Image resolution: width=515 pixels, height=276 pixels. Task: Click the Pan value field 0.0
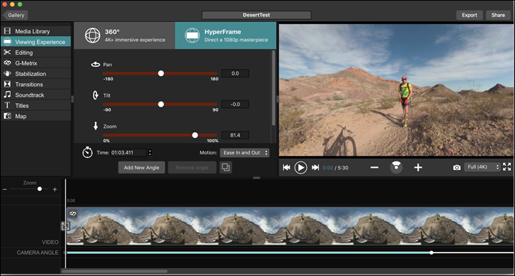235,73
